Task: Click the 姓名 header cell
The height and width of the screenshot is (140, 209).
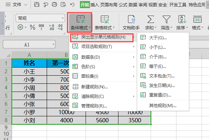Action: [x=29, y=63]
